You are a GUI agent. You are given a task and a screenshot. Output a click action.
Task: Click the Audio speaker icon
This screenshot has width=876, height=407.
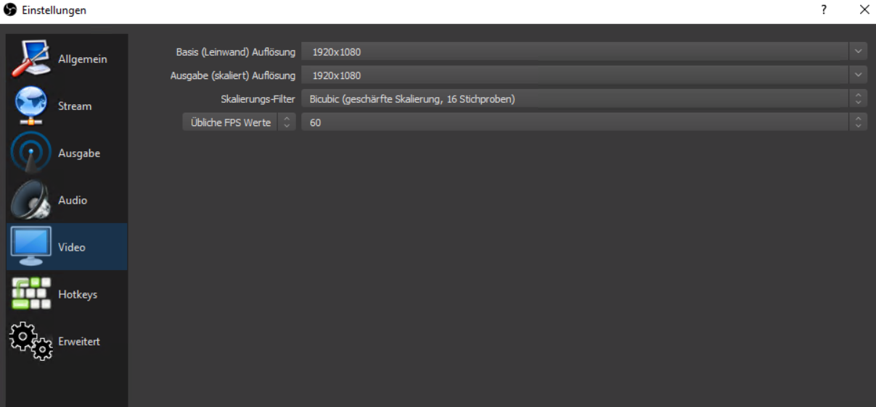(x=30, y=200)
